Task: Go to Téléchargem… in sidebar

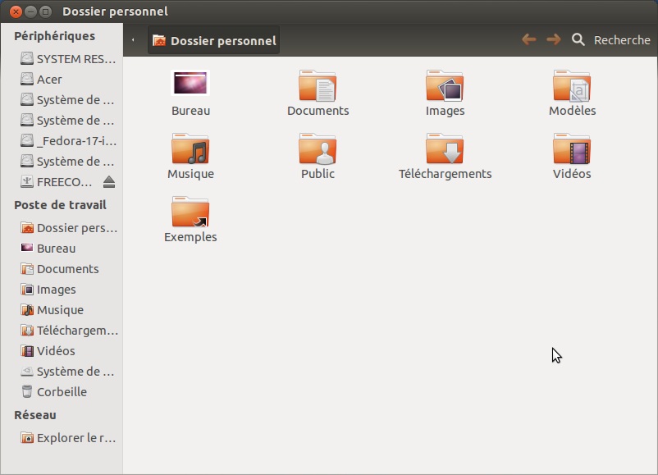Action: (68, 331)
